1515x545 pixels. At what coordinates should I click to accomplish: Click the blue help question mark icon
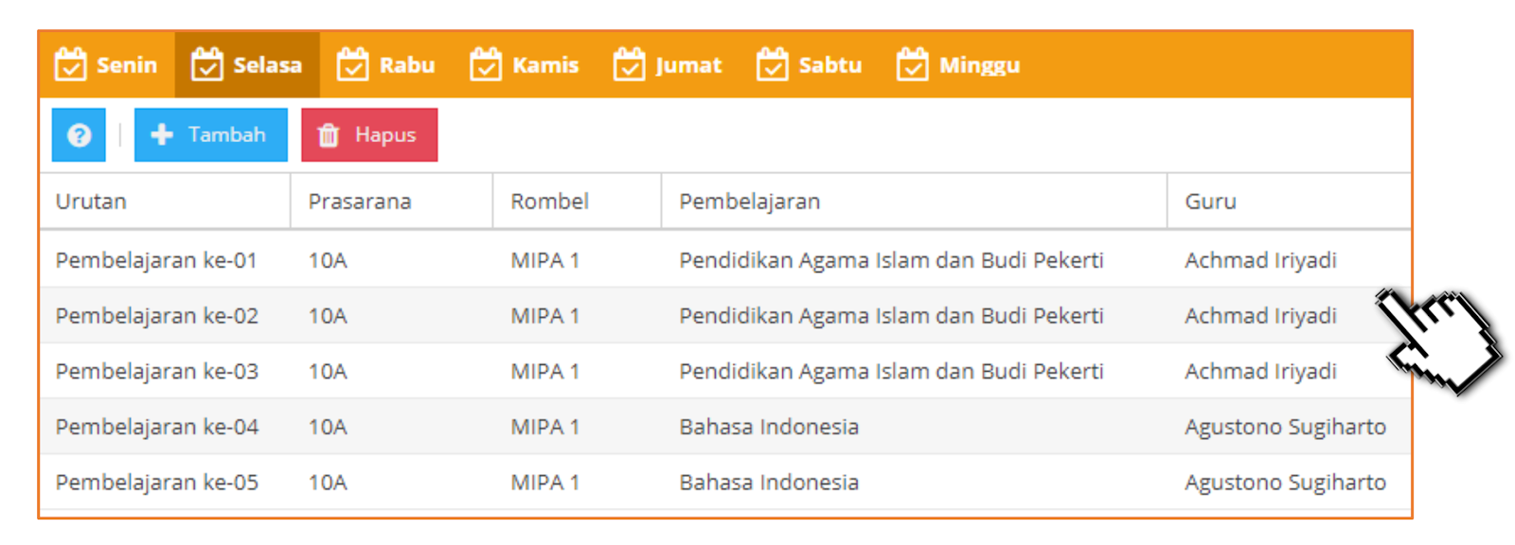[x=79, y=135]
